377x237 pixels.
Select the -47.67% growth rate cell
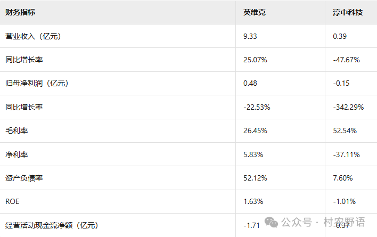[346, 60]
